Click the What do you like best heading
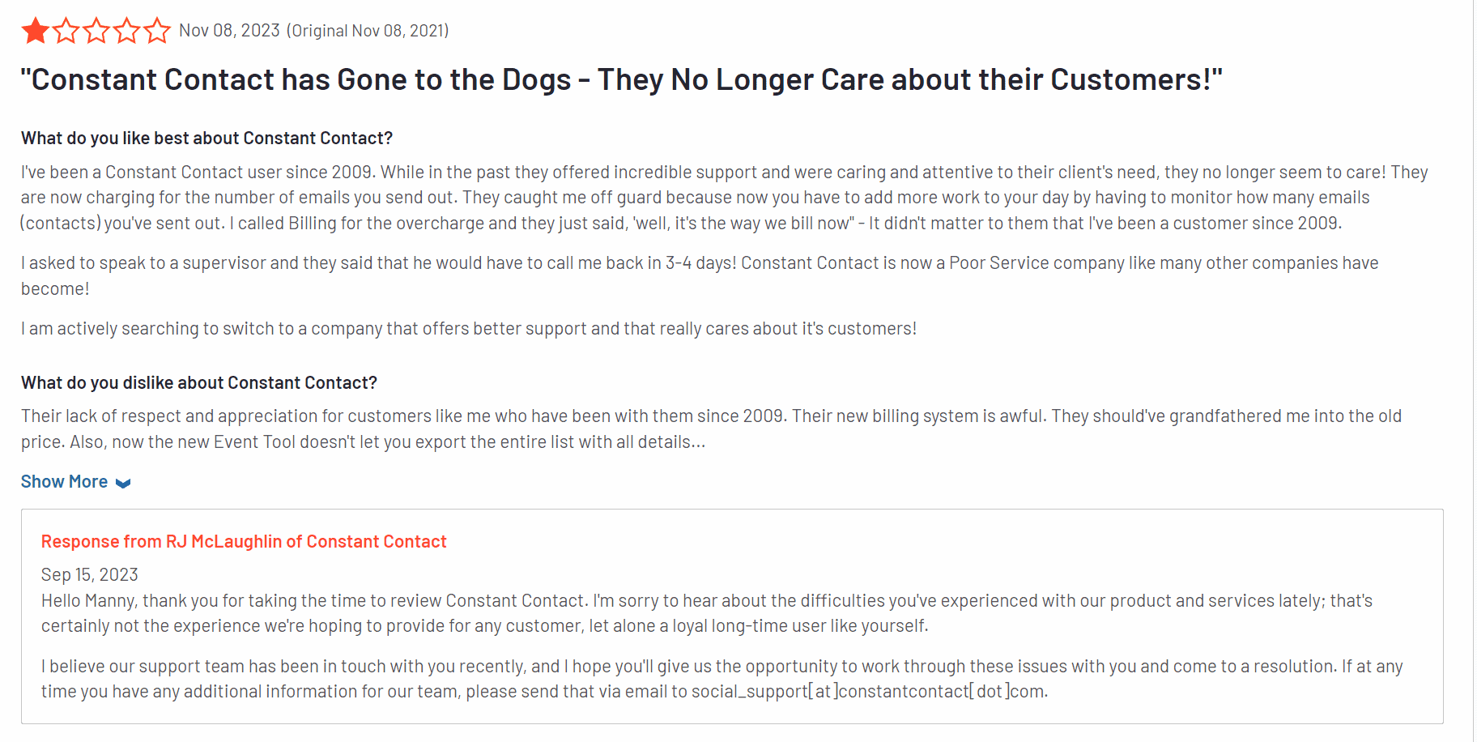Viewport: 1477px width, 742px height. click(206, 138)
